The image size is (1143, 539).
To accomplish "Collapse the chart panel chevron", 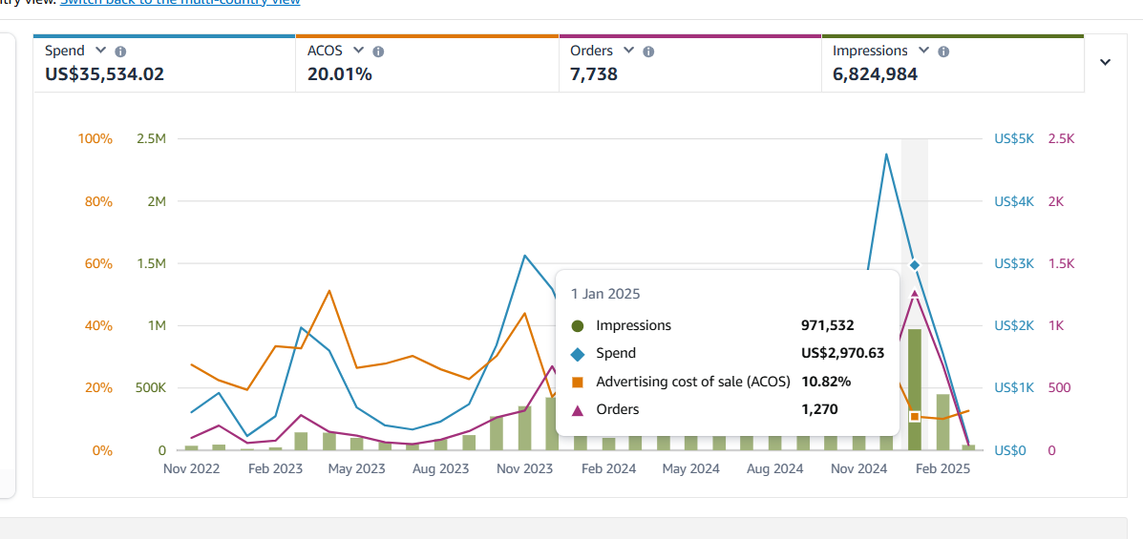I will [1105, 62].
